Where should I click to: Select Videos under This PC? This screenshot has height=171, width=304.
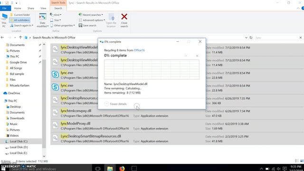click(x=14, y=135)
